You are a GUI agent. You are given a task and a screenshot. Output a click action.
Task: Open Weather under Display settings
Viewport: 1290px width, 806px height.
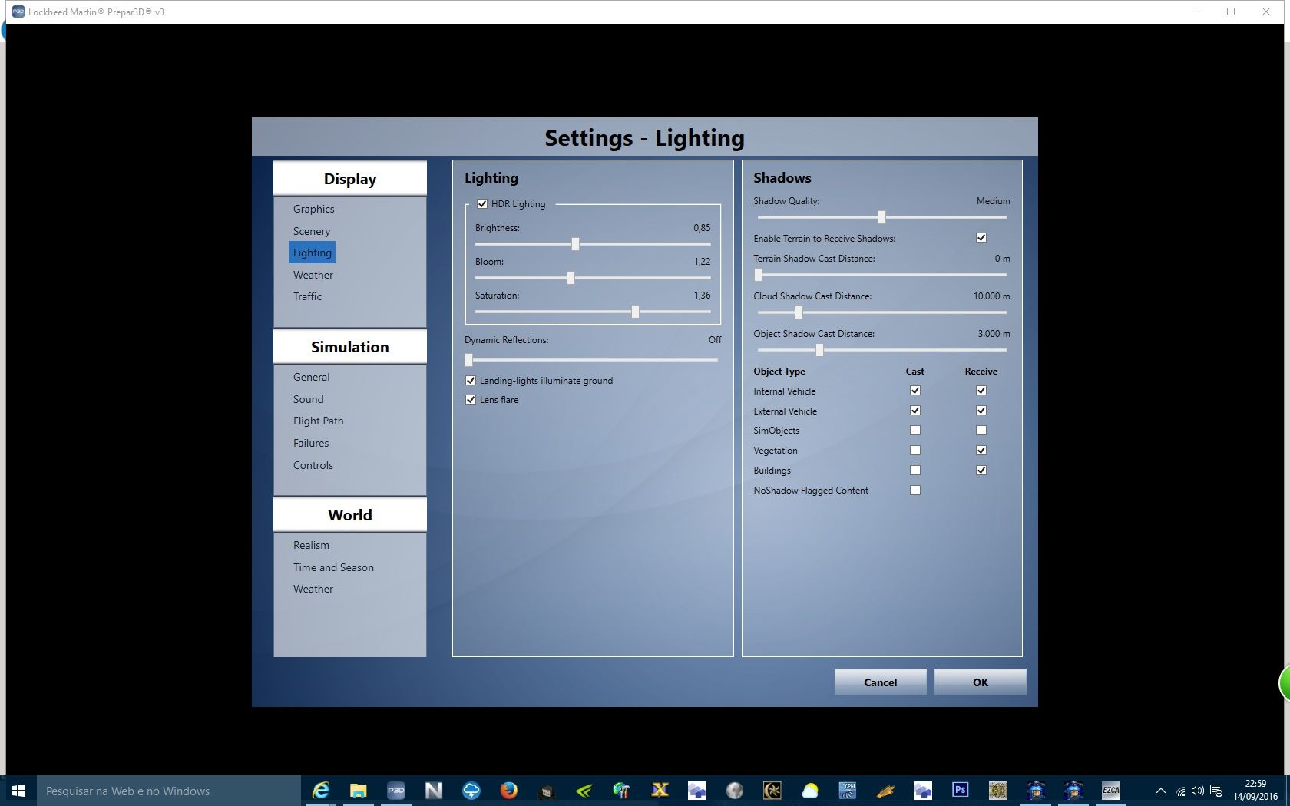pyautogui.click(x=313, y=275)
